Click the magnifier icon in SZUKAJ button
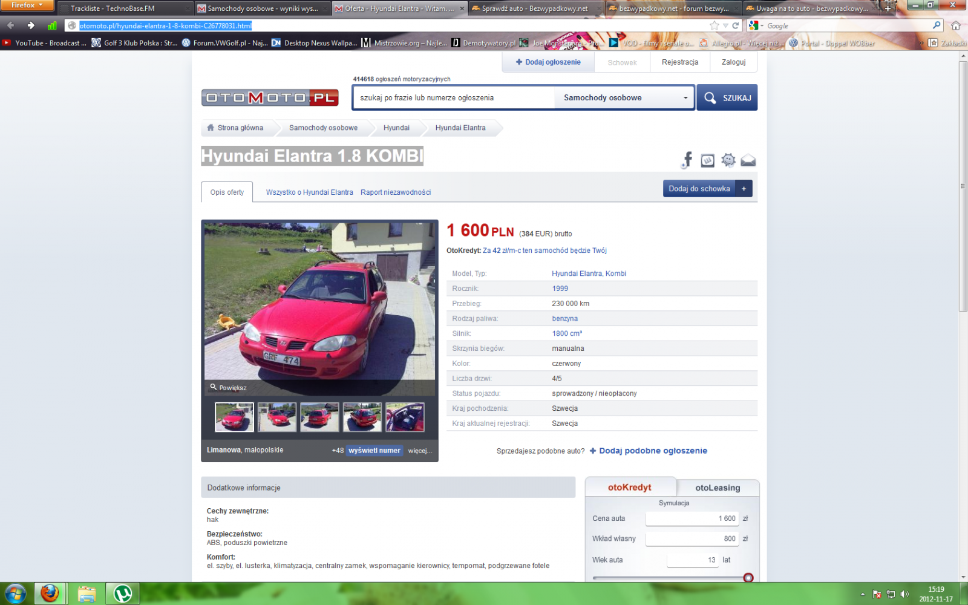This screenshot has width=968, height=605. [710, 97]
